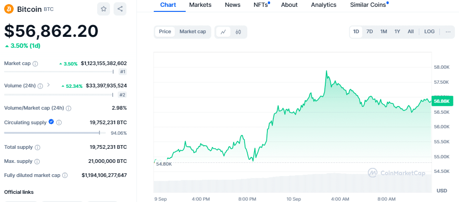
Task: Toggle LOG scale on chart
Action: pyautogui.click(x=429, y=32)
